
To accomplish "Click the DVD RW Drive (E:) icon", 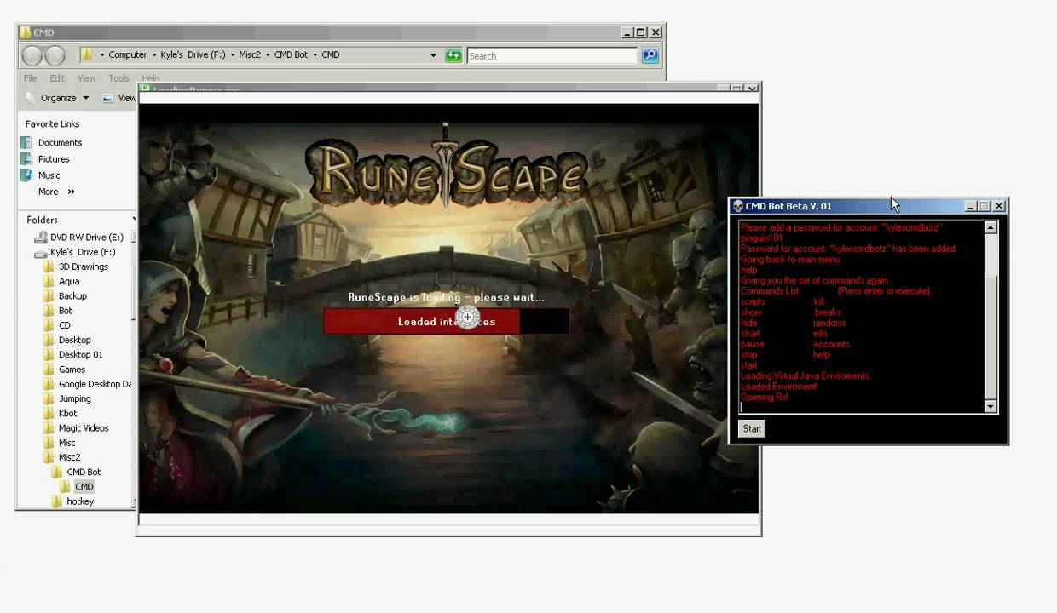I will point(40,238).
